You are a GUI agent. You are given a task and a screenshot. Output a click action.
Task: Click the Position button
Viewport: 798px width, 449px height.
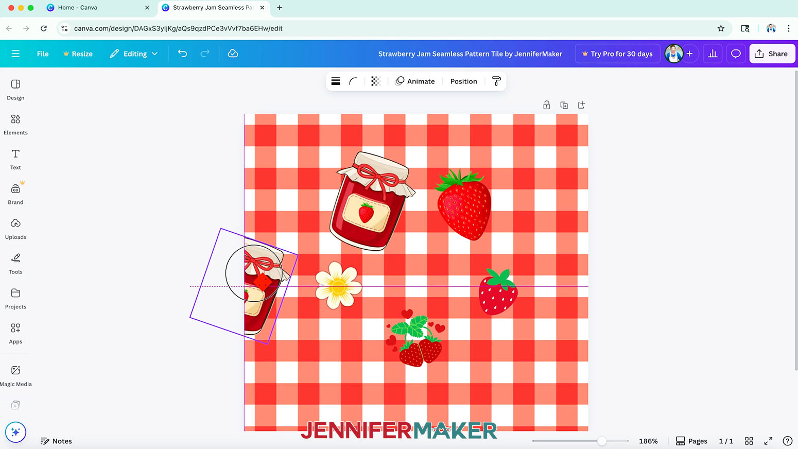pos(463,81)
